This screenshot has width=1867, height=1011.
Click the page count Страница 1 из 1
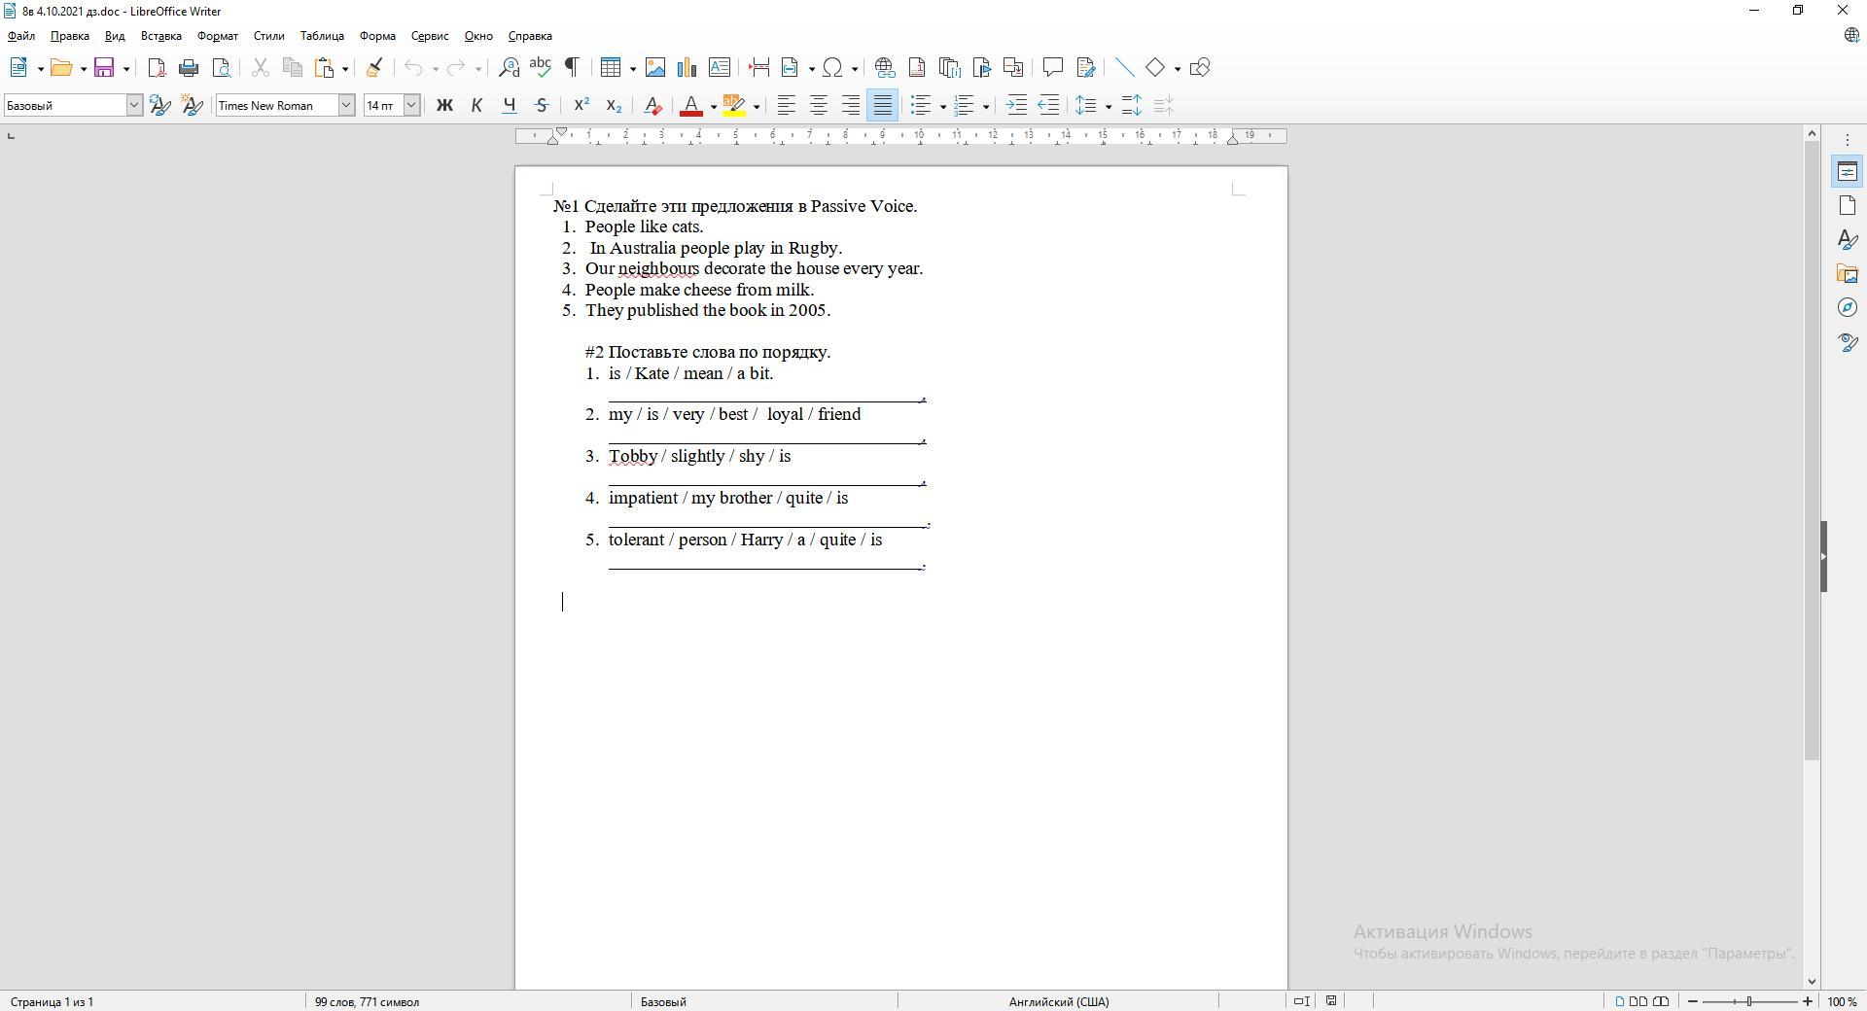click(x=53, y=1001)
